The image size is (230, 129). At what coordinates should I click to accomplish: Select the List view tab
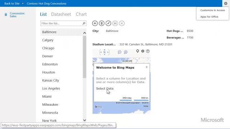43,14
